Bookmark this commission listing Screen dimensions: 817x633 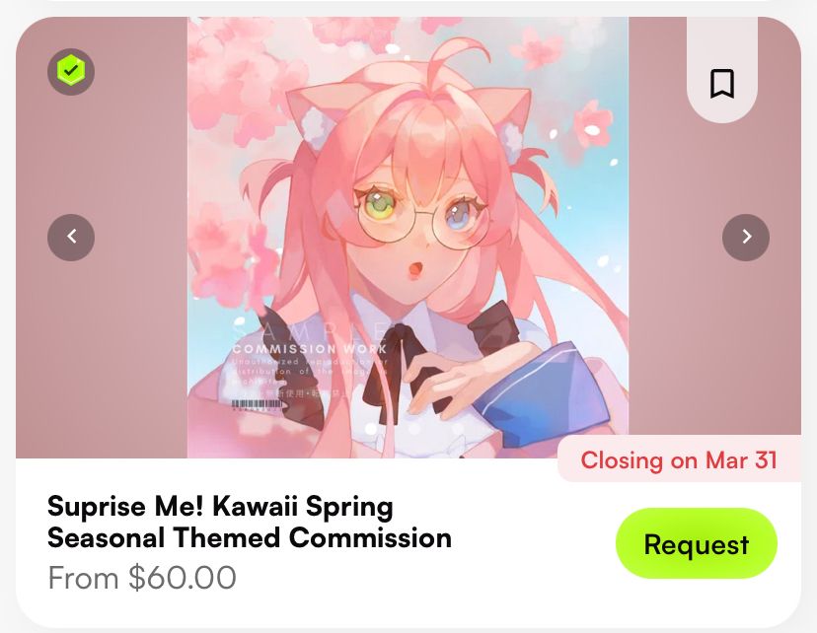[722, 83]
